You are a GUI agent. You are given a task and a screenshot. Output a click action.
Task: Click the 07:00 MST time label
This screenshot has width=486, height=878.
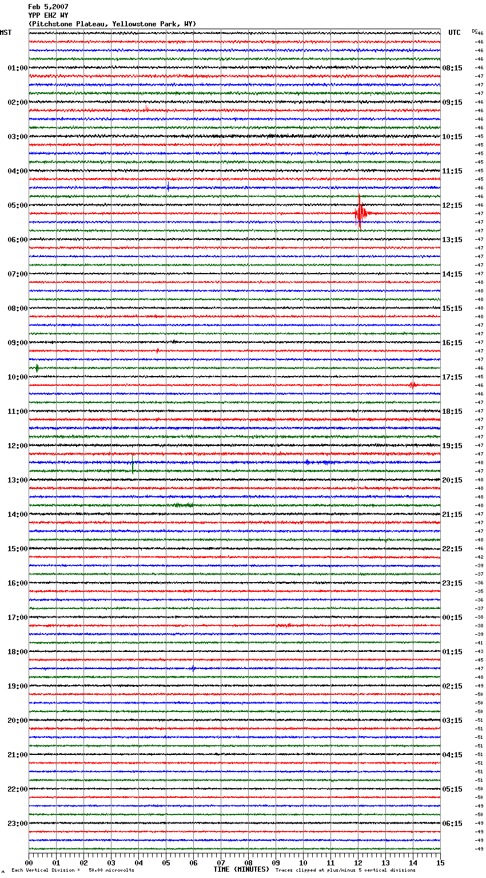coord(18,274)
